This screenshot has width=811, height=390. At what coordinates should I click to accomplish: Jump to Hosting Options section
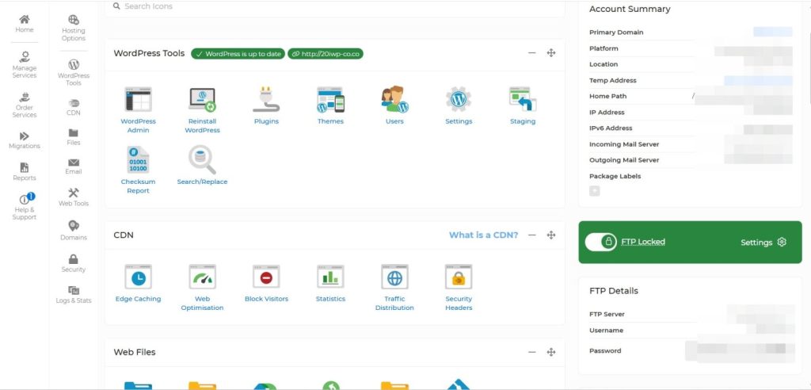pyautogui.click(x=74, y=28)
